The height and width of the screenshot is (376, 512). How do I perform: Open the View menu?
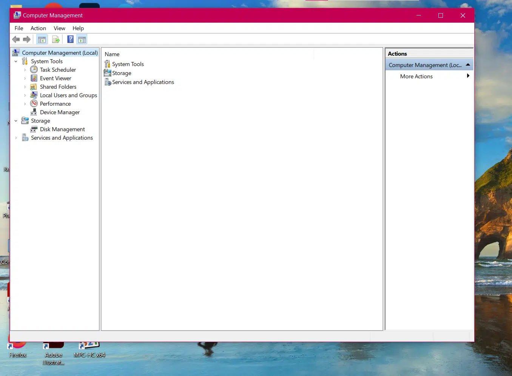pyautogui.click(x=59, y=28)
